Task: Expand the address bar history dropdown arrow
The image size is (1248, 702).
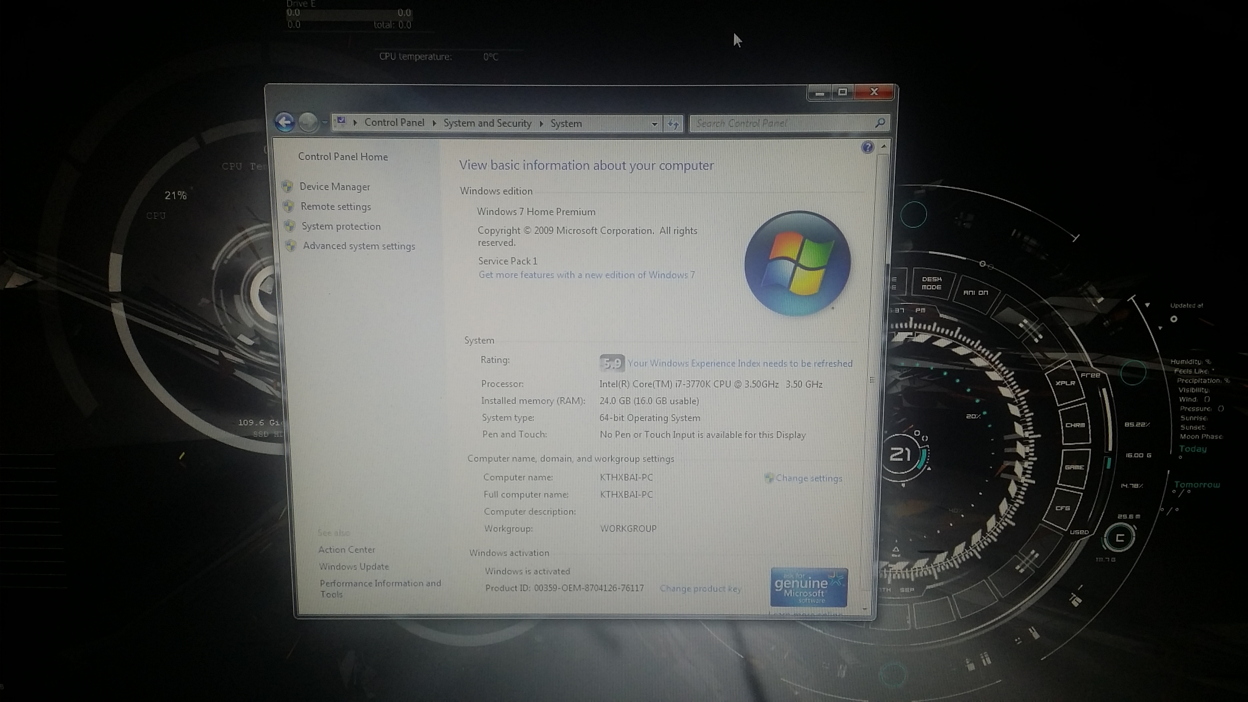Action: (x=654, y=124)
